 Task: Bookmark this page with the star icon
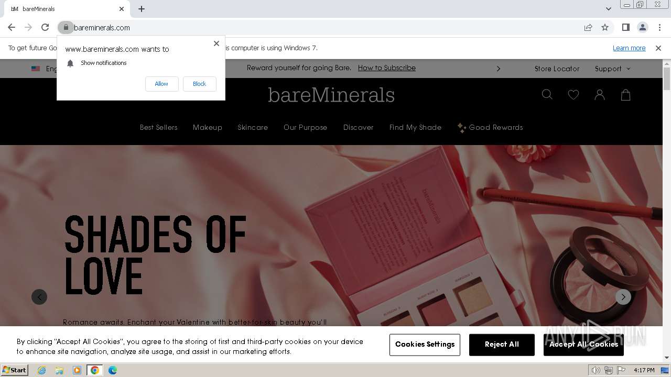tap(605, 27)
